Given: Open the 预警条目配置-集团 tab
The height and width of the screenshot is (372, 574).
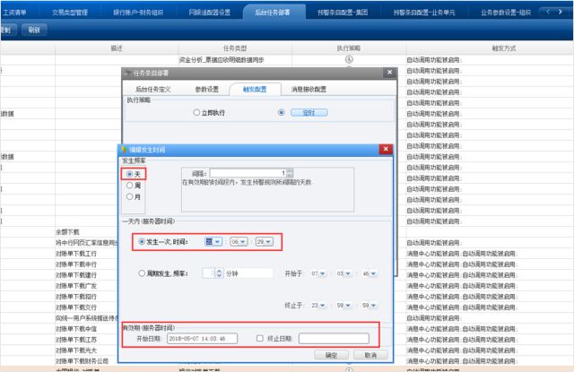Looking at the screenshot, I should coord(343,13).
